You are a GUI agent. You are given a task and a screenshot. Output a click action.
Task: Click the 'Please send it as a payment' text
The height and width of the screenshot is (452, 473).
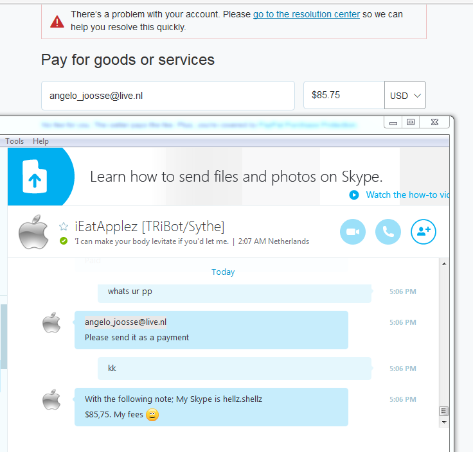coord(137,338)
